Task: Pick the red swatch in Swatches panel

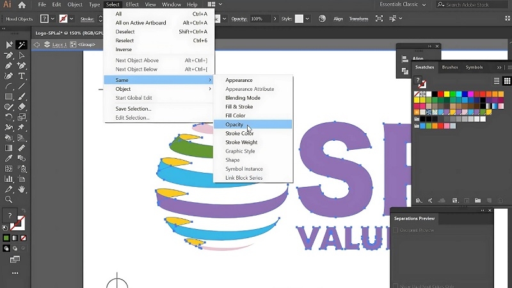Action: coord(440,94)
